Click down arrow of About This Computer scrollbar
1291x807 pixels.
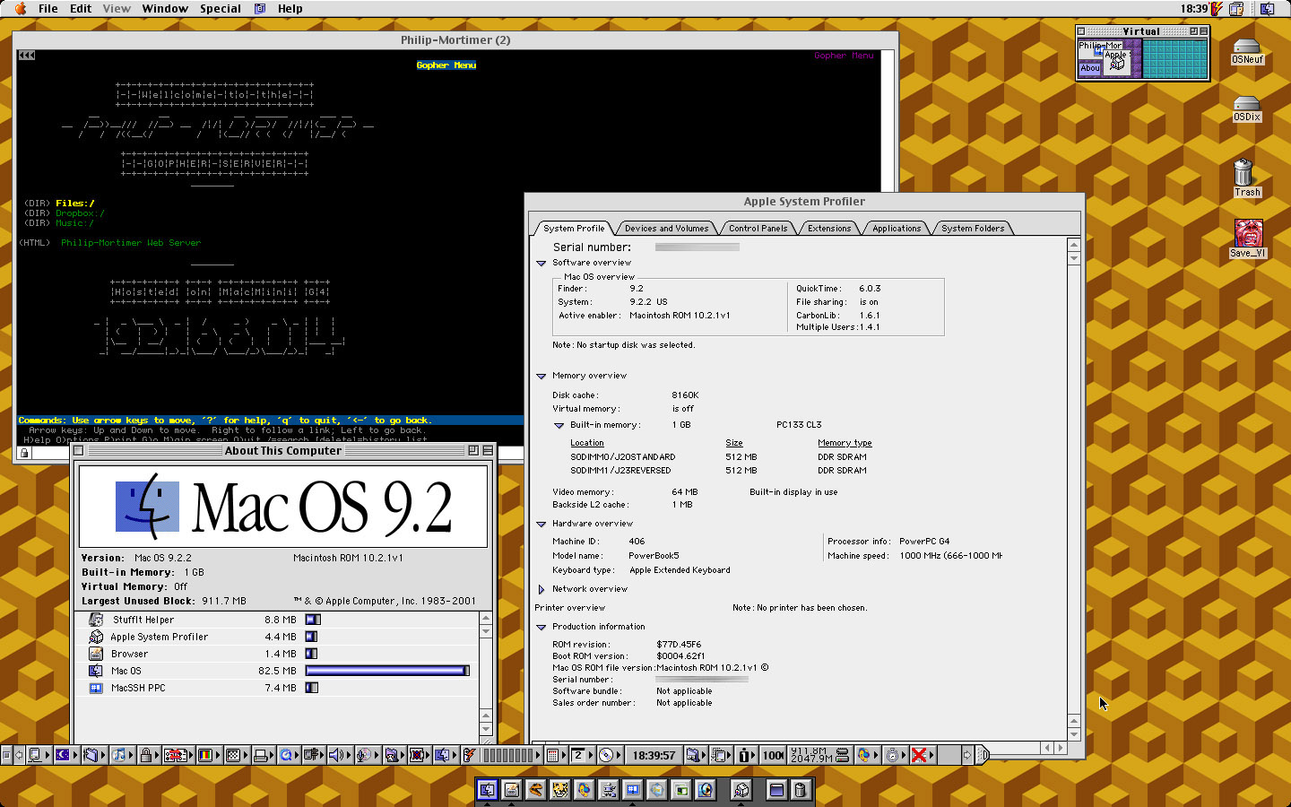(486, 729)
